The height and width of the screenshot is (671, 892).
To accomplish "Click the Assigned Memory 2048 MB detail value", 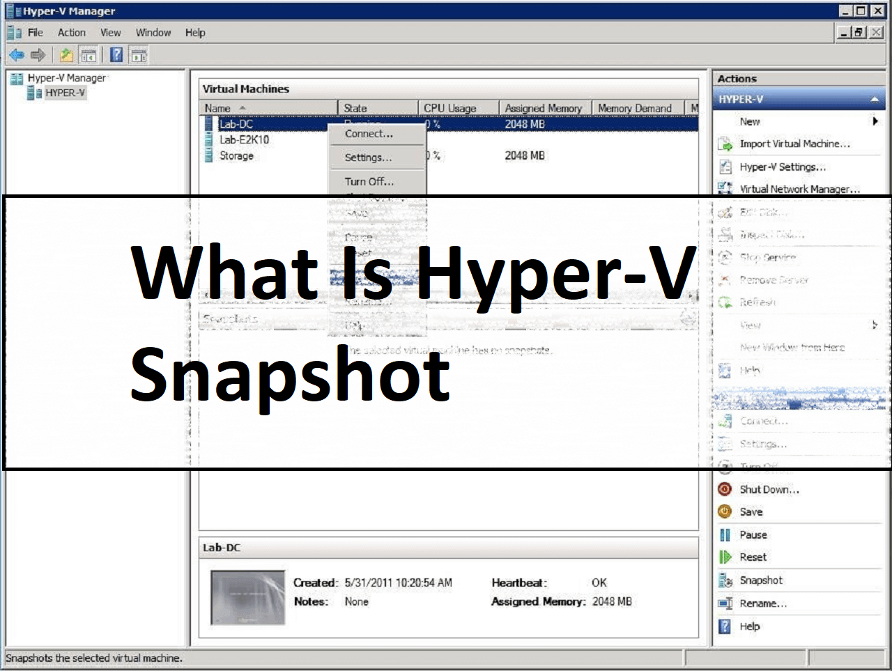I will tap(612, 601).
